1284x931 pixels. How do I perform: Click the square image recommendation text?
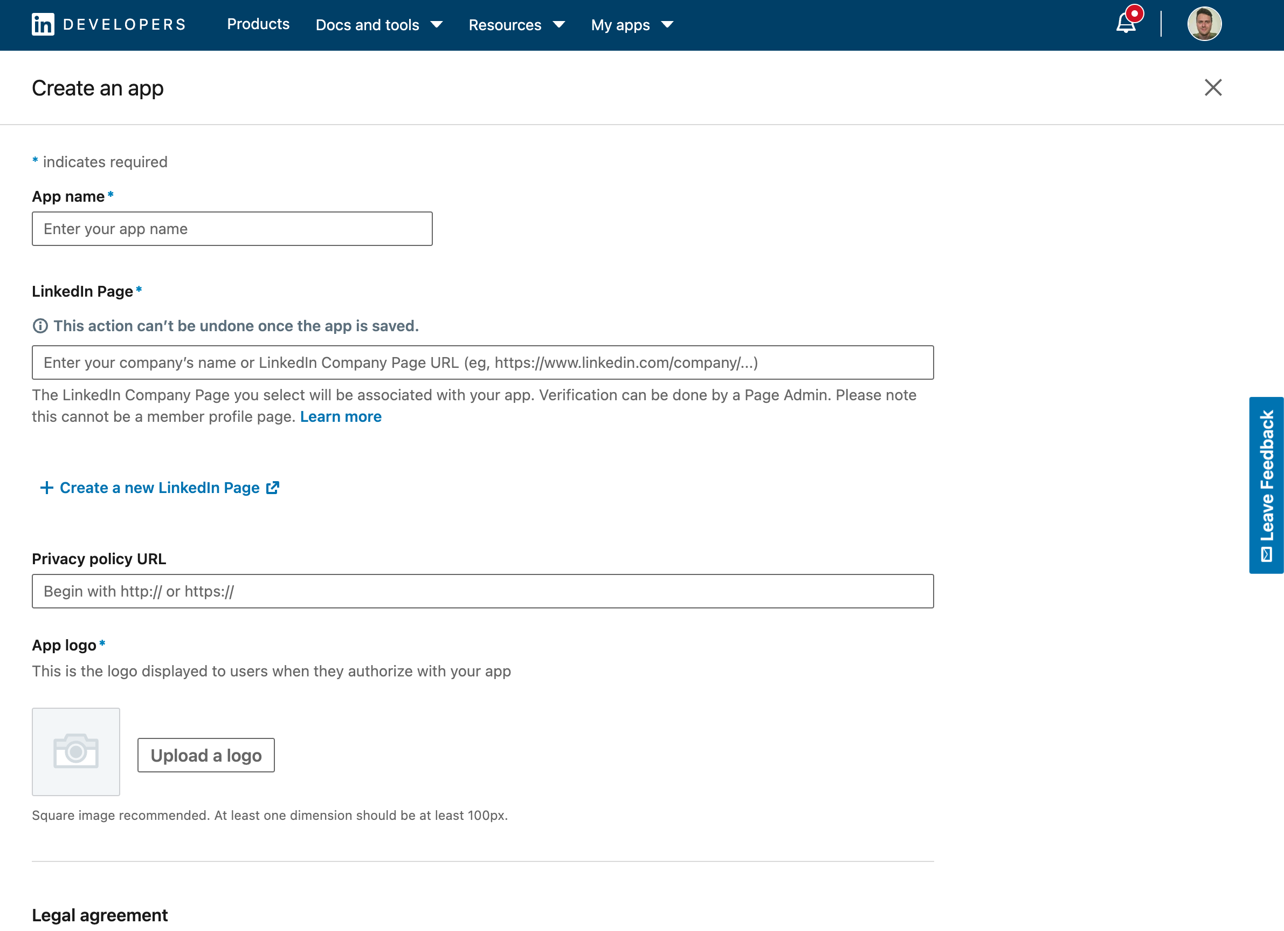270,816
